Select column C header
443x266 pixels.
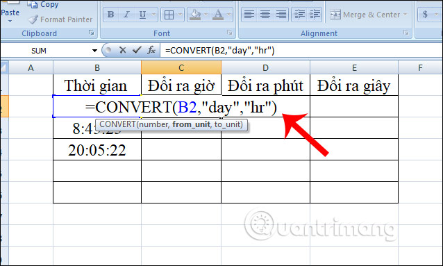pyautogui.click(x=181, y=68)
